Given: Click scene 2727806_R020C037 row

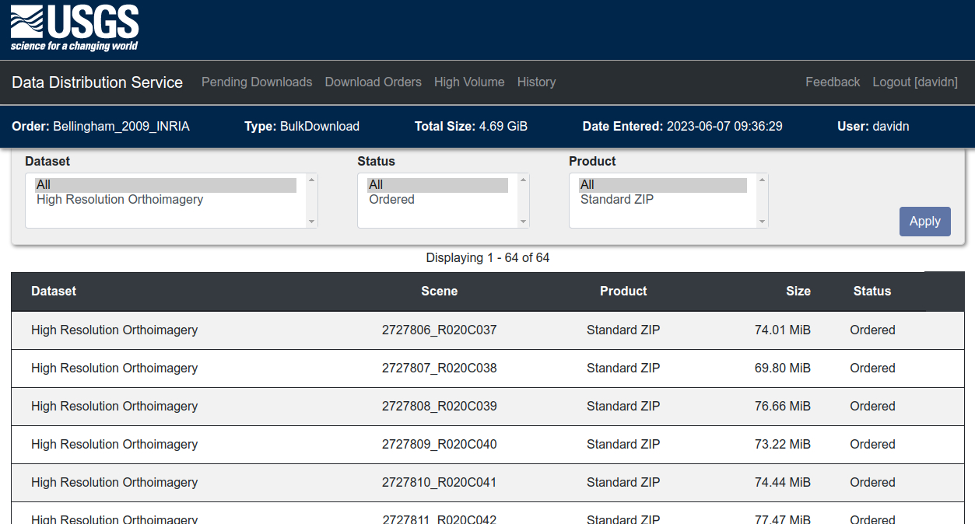Looking at the screenshot, I should point(439,330).
